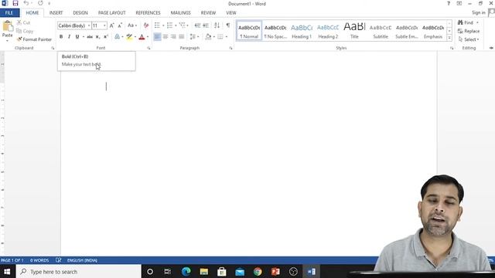Switch to the REFERENCES tab
The width and height of the screenshot is (495, 278).
(148, 13)
